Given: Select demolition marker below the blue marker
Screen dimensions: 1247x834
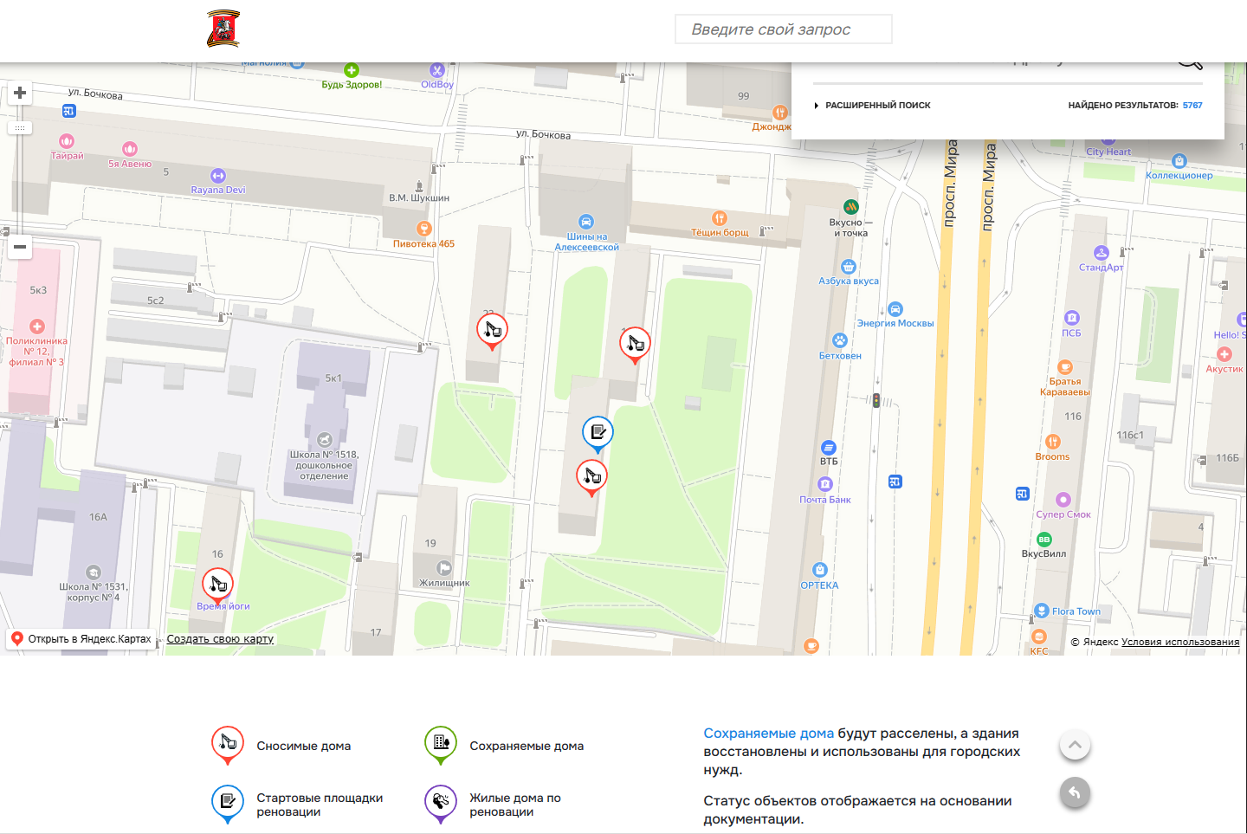Looking at the screenshot, I should 591,476.
